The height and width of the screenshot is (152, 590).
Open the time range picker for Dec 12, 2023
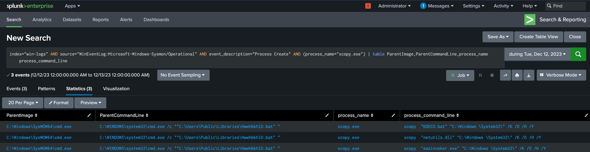(x=537, y=54)
